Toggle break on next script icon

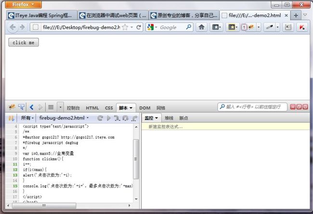point(11,118)
